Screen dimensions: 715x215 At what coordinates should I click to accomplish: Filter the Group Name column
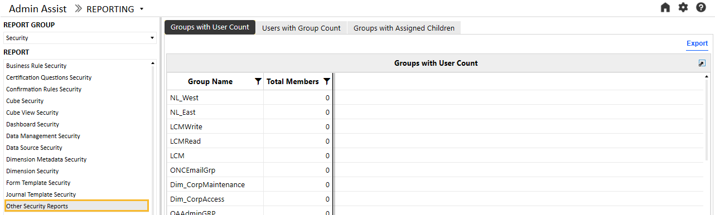(258, 81)
